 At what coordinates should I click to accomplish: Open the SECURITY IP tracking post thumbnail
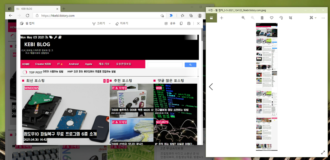pyautogui.click(x=175, y=132)
